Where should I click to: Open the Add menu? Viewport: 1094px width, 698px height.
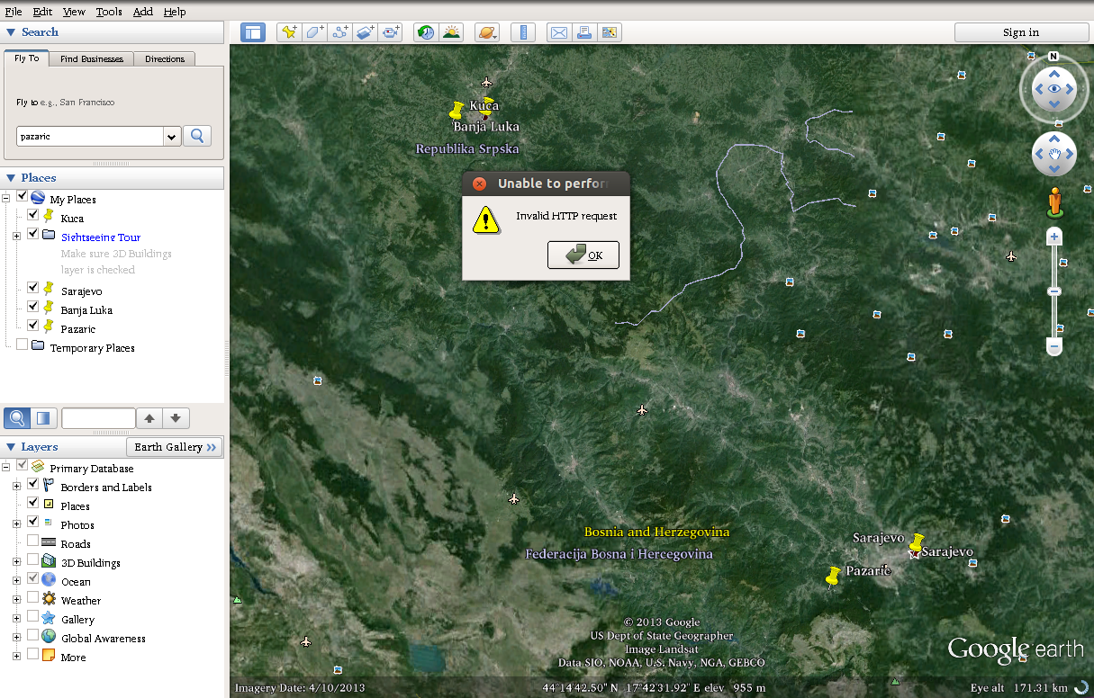[x=143, y=12]
